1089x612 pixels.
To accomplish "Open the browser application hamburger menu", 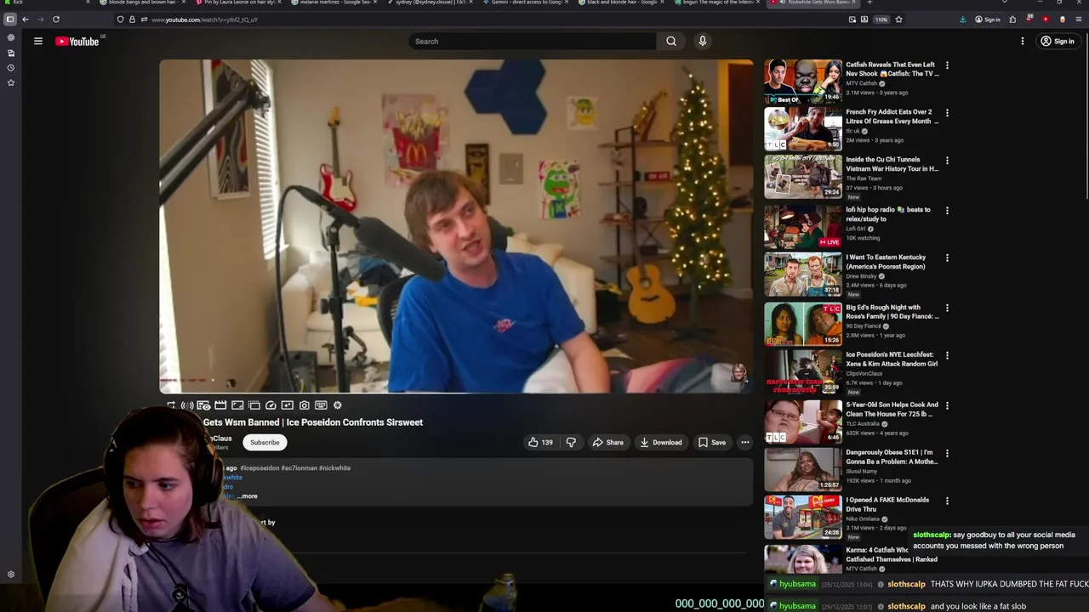I will 1079,19.
